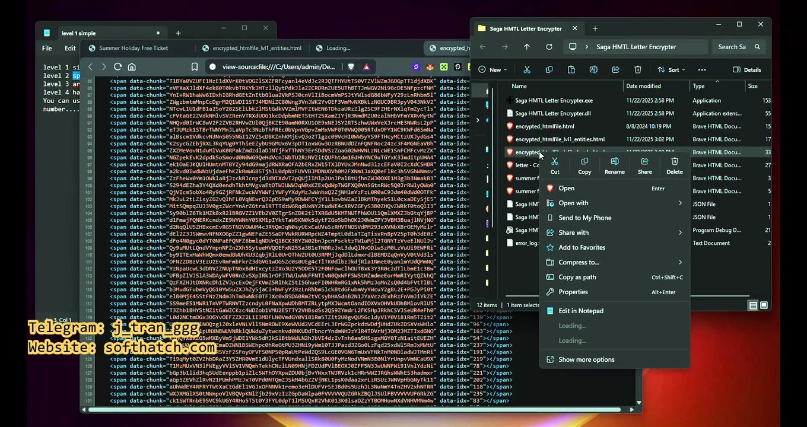Add a new File Explorer tab

tap(595, 28)
